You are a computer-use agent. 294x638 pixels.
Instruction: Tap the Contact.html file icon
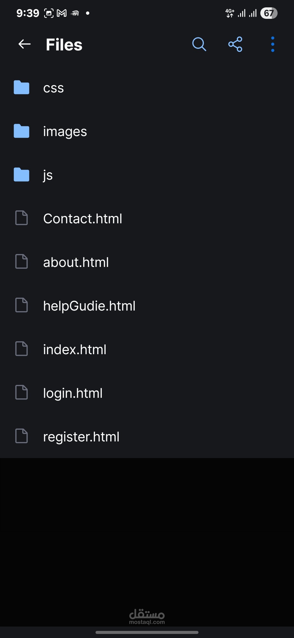(22, 218)
